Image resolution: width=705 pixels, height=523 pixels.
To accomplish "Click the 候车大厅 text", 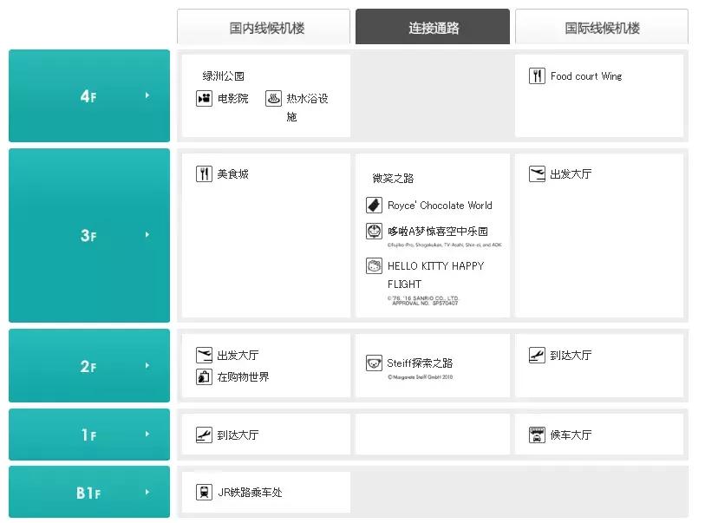I will (x=571, y=435).
